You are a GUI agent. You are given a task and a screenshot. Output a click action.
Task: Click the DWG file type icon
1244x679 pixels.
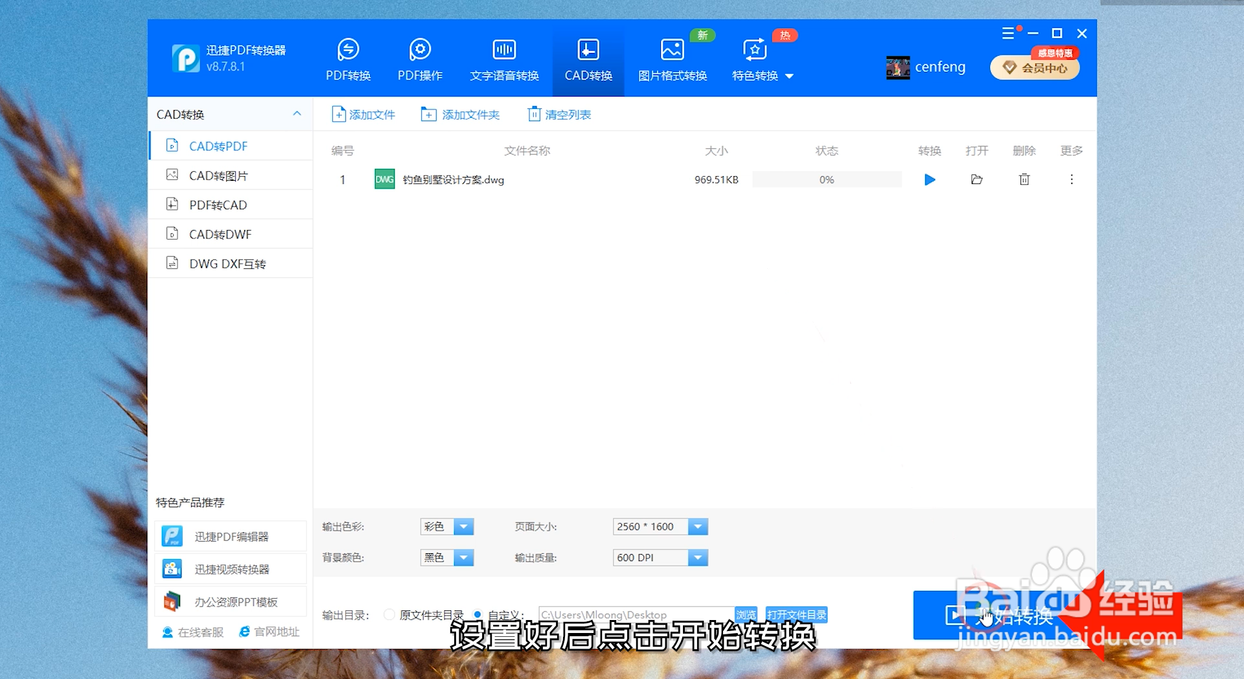384,179
